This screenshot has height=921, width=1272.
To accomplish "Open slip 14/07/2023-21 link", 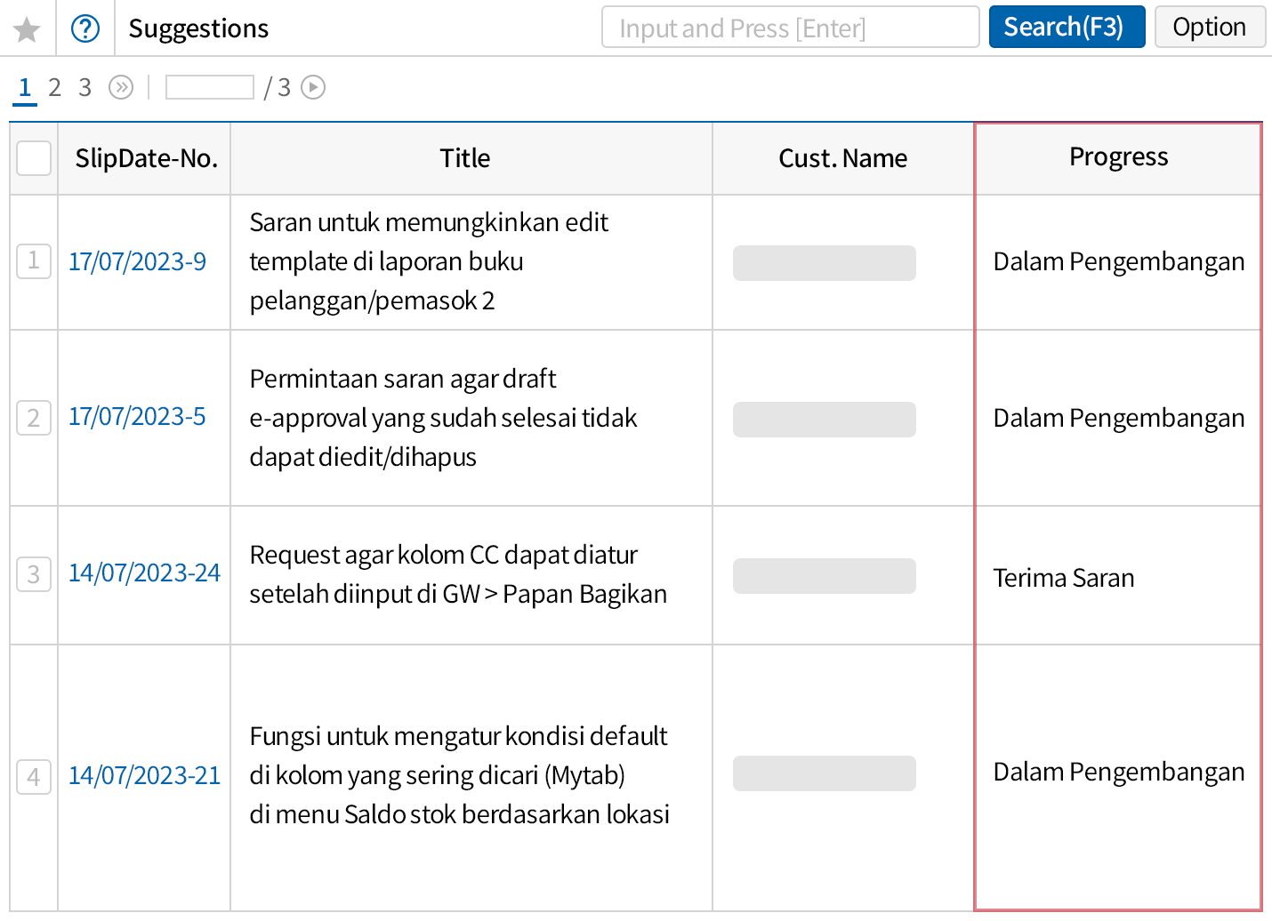I will coord(144,776).
